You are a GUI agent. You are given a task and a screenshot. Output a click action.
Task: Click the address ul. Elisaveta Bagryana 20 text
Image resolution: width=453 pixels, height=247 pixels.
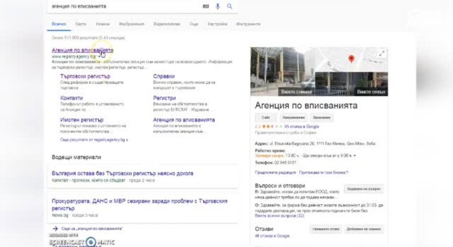pyautogui.click(x=322, y=143)
